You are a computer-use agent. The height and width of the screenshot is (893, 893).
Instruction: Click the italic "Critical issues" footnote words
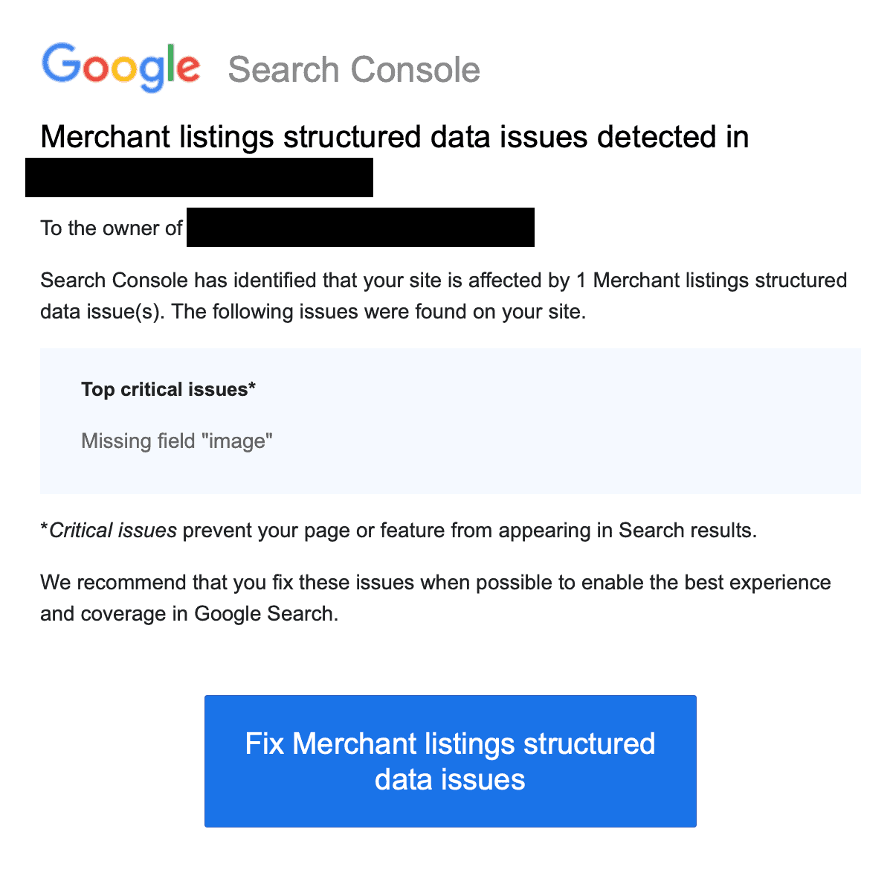click(113, 531)
